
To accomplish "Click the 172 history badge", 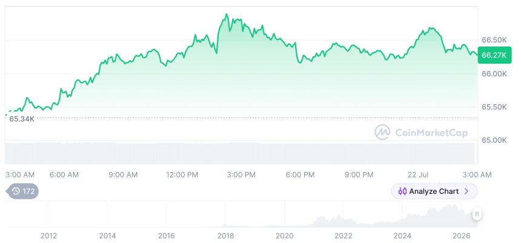I will pyautogui.click(x=22, y=191).
